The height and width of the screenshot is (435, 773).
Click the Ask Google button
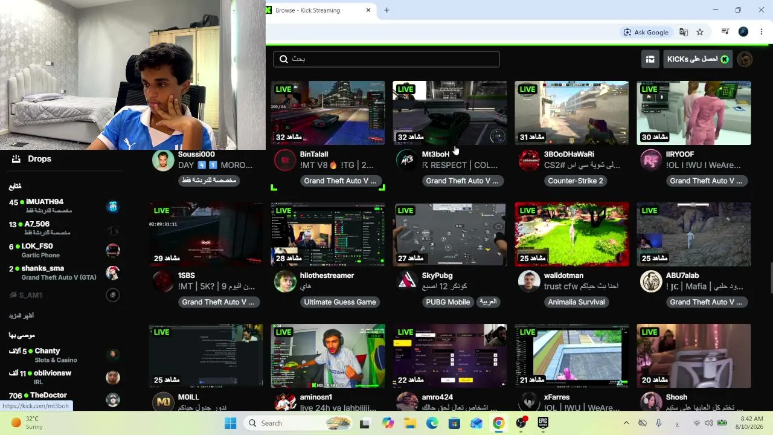pos(646,32)
